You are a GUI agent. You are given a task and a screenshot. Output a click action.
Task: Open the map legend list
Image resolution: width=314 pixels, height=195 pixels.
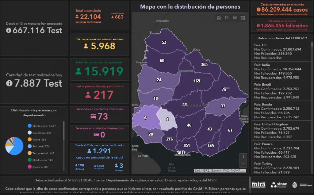pos(227,18)
